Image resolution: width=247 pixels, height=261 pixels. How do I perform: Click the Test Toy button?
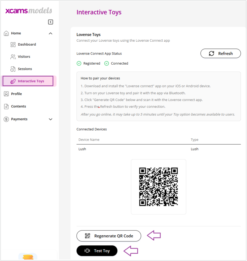pyautogui.click(x=97, y=251)
